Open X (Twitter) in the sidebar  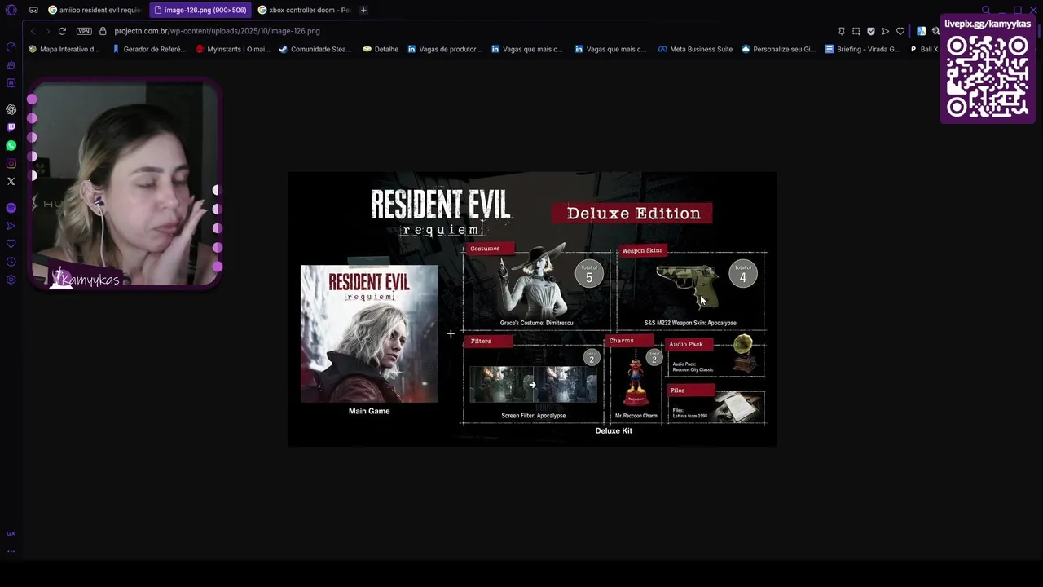pyautogui.click(x=11, y=181)
